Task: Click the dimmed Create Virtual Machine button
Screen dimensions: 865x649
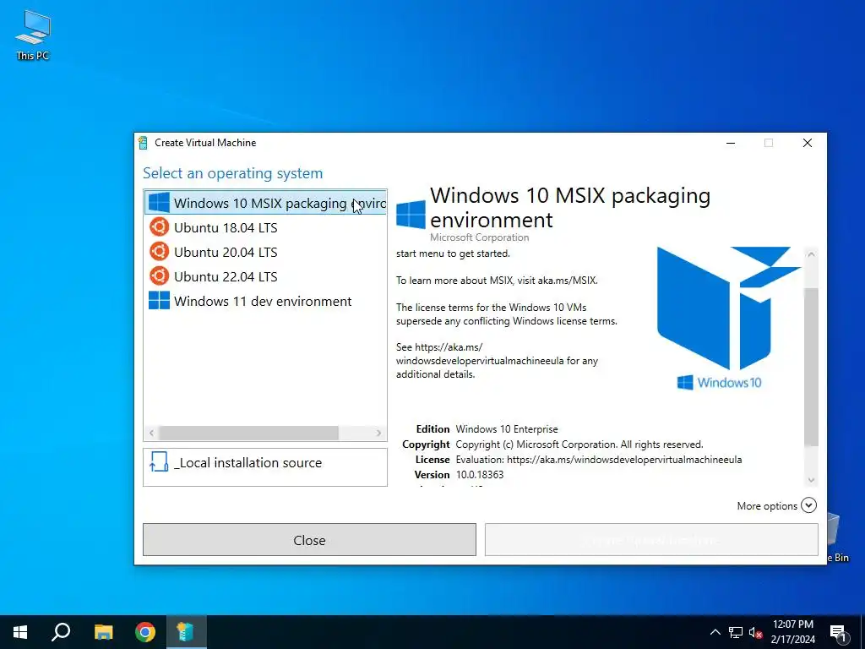Action: pyautogui.click(x=651, y=540)
